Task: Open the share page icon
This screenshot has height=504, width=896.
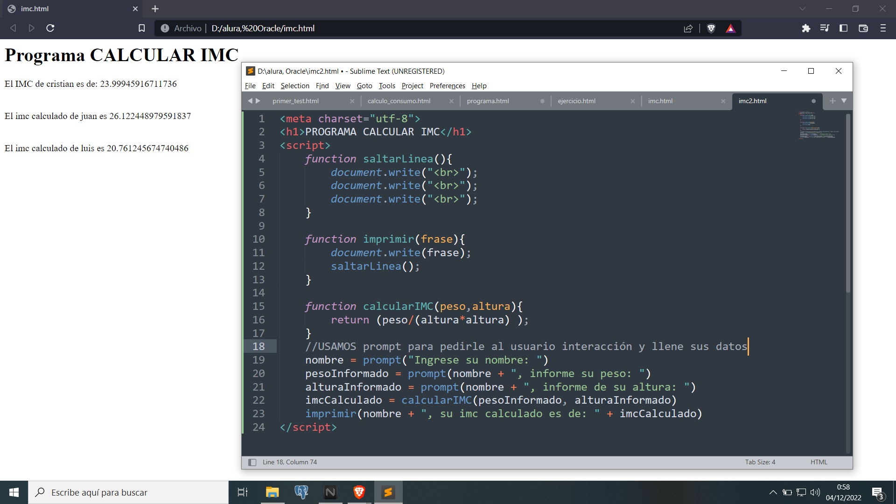Action: pyautogui.click(x=688, y=28)
